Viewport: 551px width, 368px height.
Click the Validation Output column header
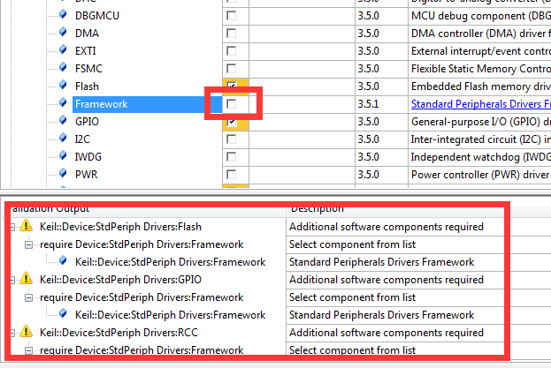coord(50,209)
